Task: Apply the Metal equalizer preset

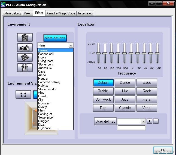Action: coord(147,99)
